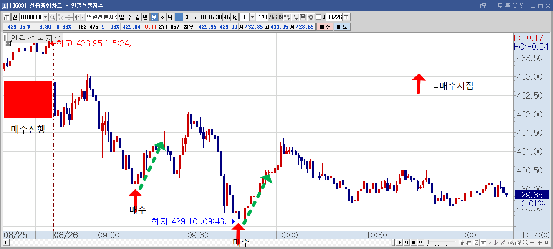The width and height of the screenshot is (553, 249).
Task: Open the calendar picker beside 08/26
Action: tap(346, 17)
